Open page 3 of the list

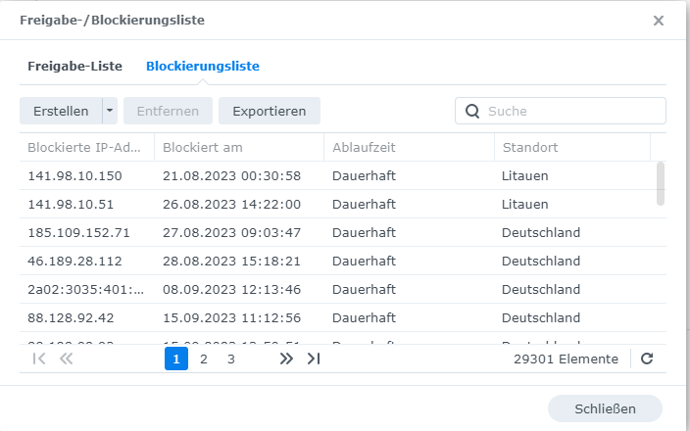(231, 359)
